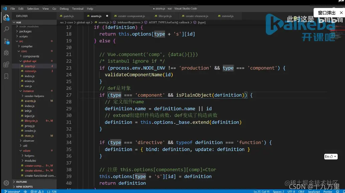Click the interview* branch indicator
This screenshot has width=345, height=193.
point(12,191)
